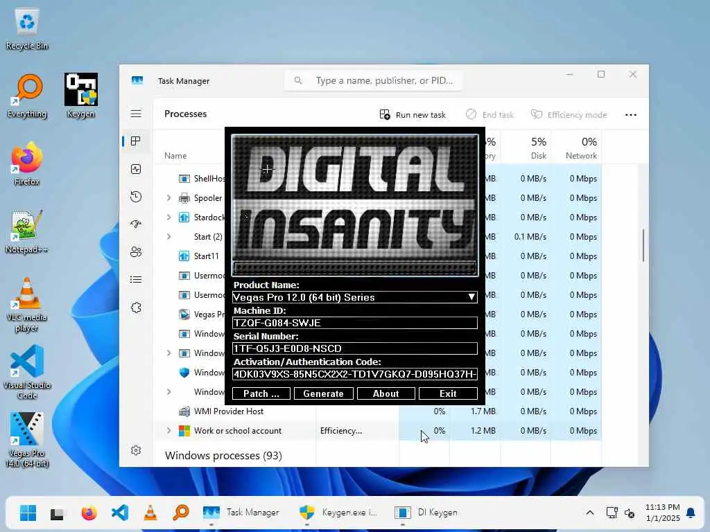Screen dimensions: 710x532
Task: Switch to DI Keygen taskbar item
Action: [x=426, y=513]
